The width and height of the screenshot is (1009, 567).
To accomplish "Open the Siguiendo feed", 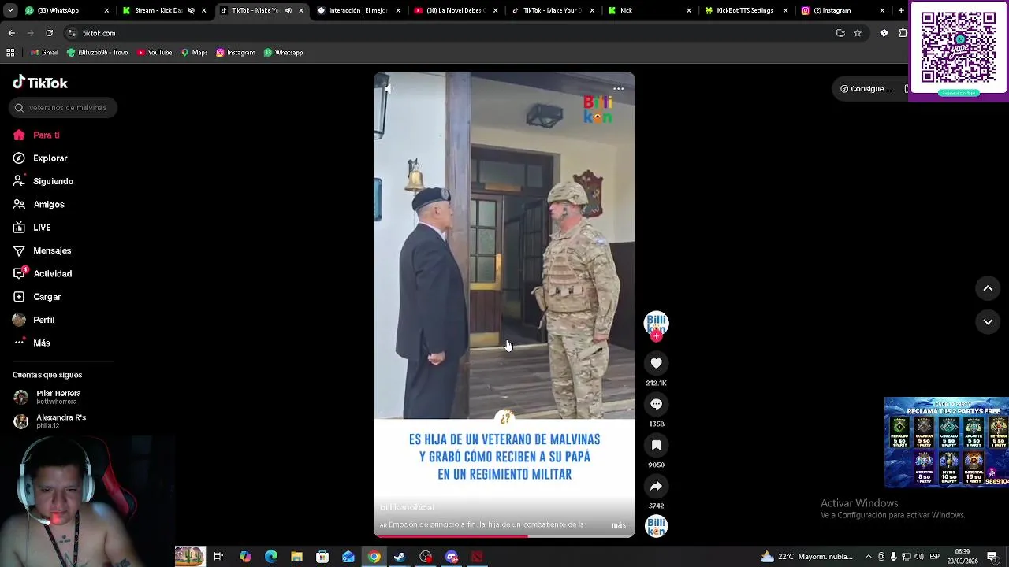I will click(x=43, y=181).
